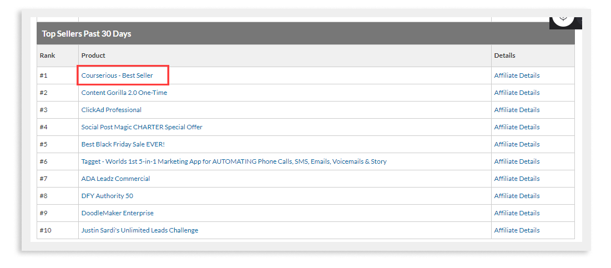Open DFY Authority 50 link
611x268 pixels.
pos(107,195)
